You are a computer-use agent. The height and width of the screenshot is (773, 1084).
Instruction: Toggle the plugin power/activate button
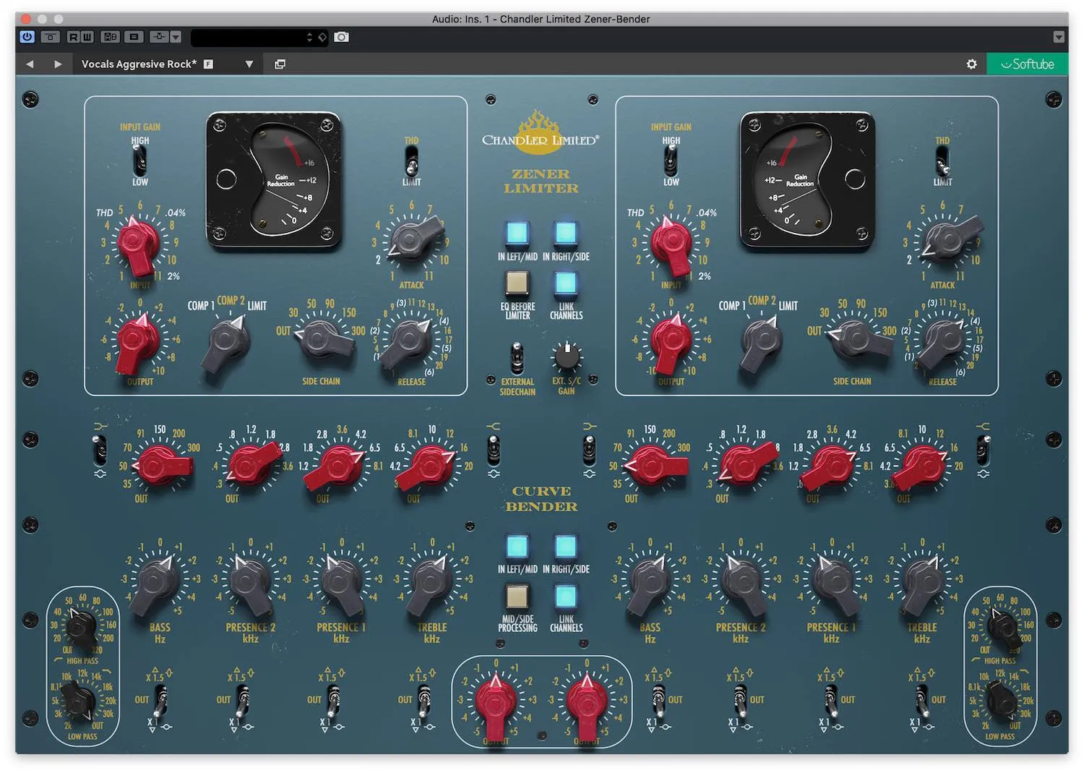point(27,37)
